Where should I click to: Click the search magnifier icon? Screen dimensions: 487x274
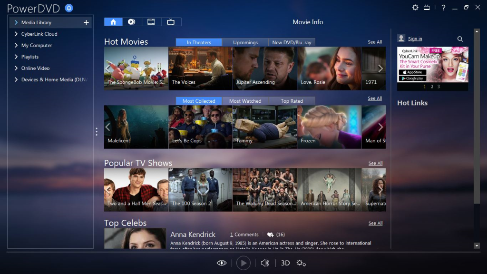pyautogui.click(x=460, y=39)
